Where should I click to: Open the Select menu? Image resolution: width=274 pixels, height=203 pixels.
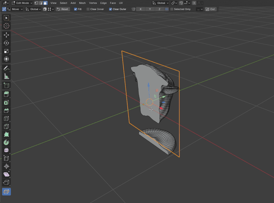(64, 3)
